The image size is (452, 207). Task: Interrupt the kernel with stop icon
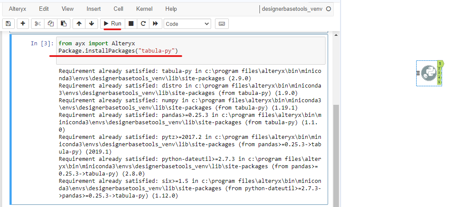point(131,24)
